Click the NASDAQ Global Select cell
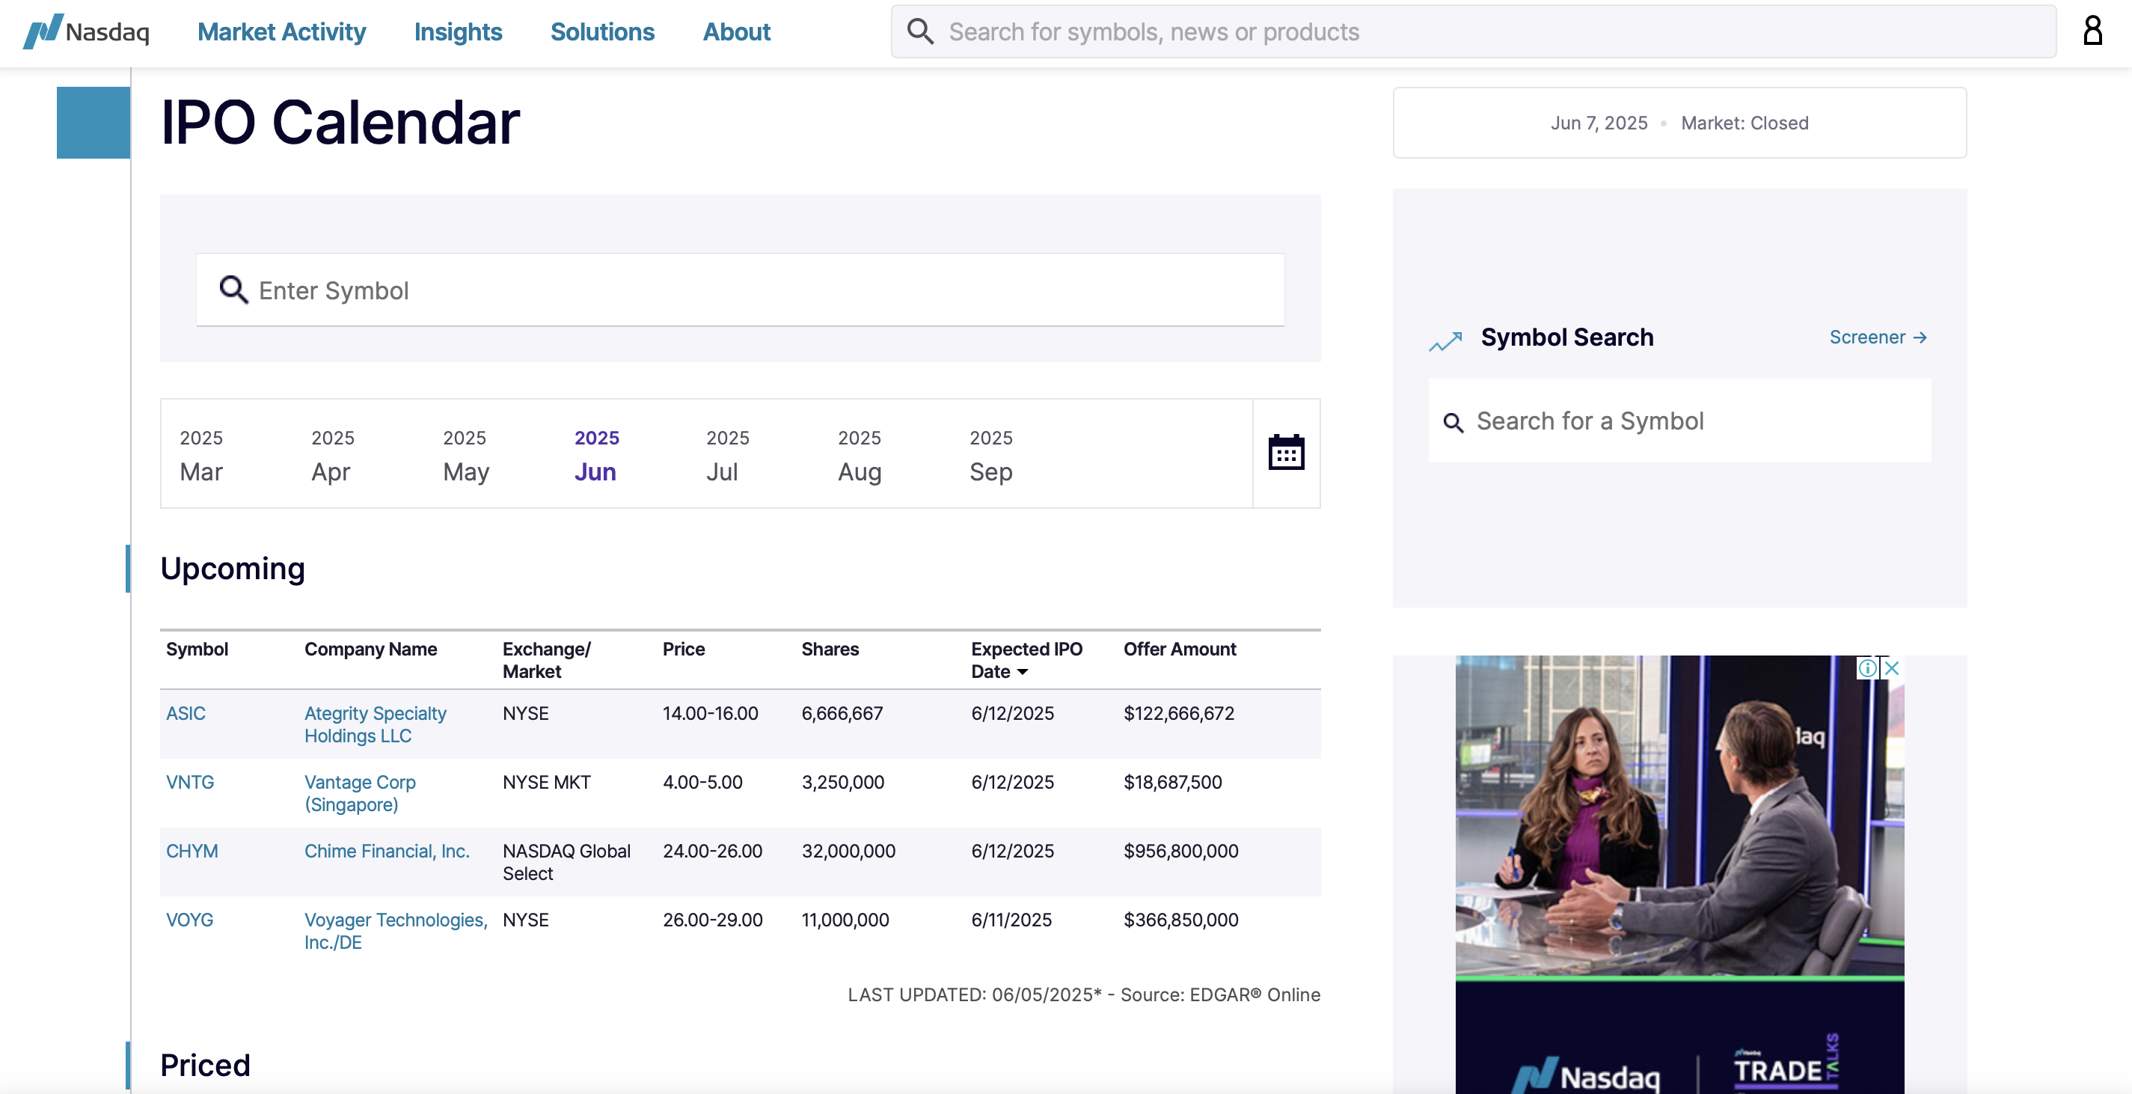The height and width of the screenshot is (1094, 2132). 567,862
